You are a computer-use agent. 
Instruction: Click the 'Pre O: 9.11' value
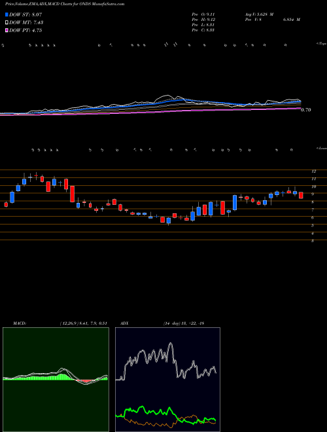coord(203,14)
